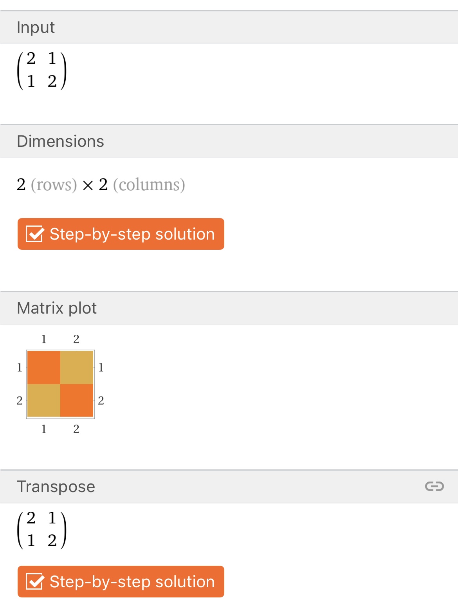
Task: Click the bottom-left yellow cell of matrix plot
Action: 44,400
